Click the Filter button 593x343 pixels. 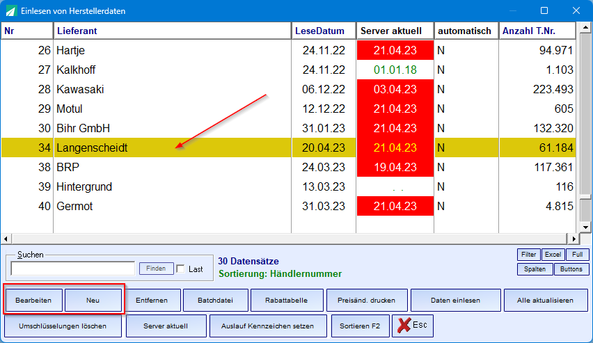point(529,255)
